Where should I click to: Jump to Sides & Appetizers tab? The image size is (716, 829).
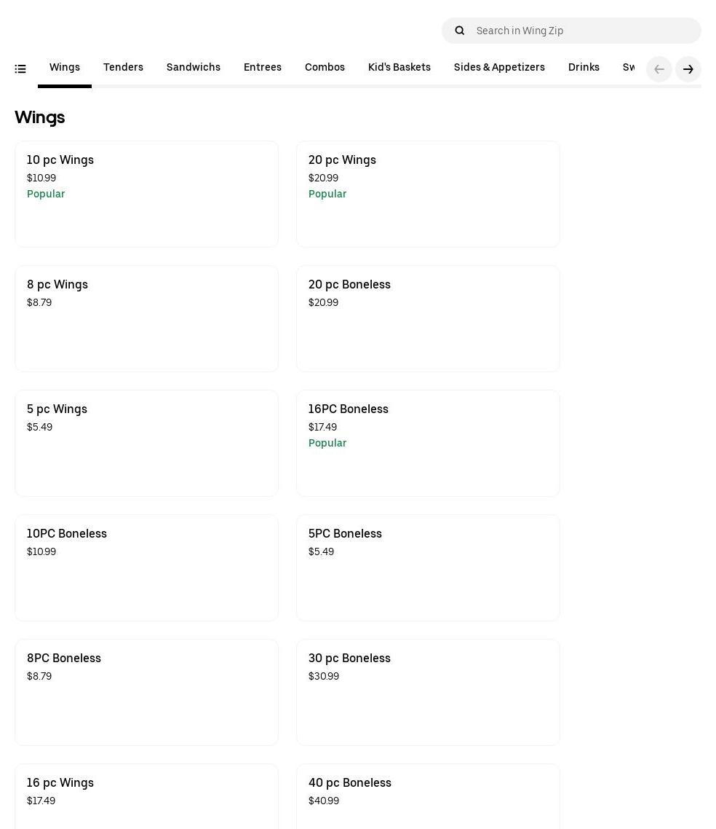499,68
